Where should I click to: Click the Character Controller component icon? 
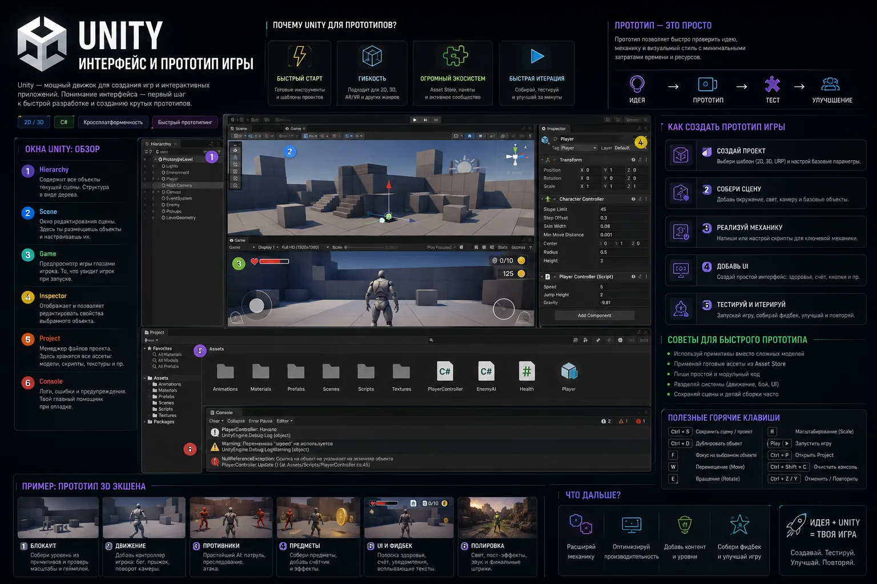(548, 199)
